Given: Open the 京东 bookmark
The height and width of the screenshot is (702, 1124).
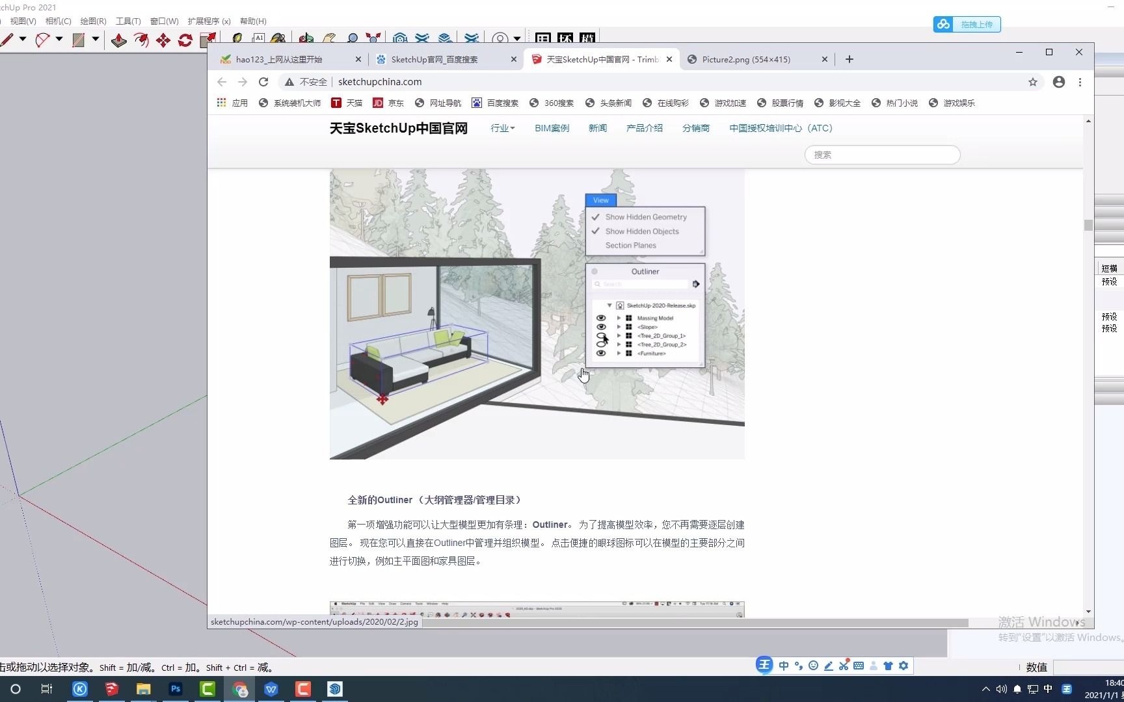Looking at the screenshot, I should point(388,103).
